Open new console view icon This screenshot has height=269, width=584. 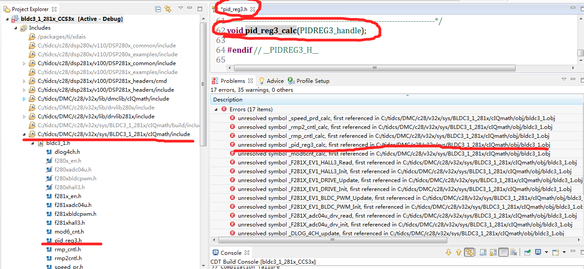tap(556, 252)
